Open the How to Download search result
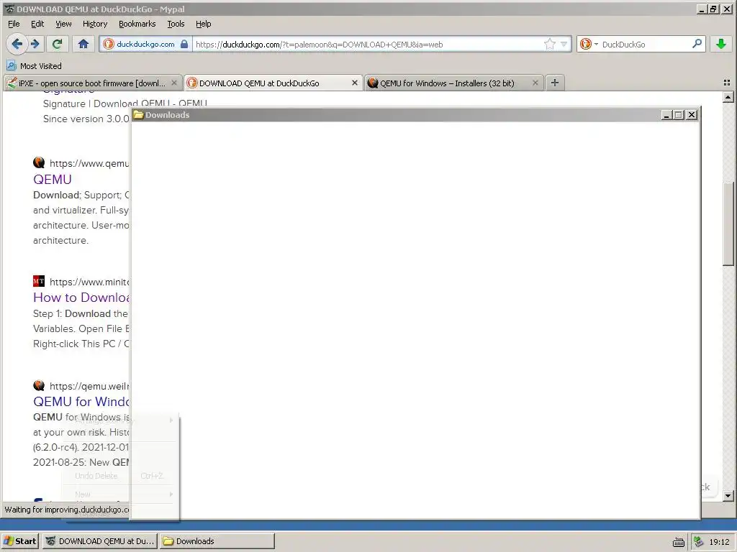737x552 pixels. 81,298
